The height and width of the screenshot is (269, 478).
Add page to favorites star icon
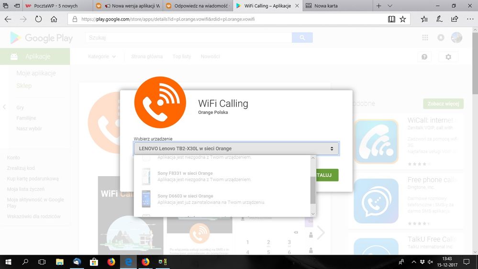coord(403,19)
